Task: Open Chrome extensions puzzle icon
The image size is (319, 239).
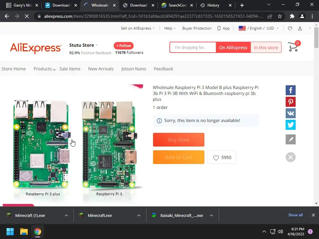Action: click(x=292, y=16)
